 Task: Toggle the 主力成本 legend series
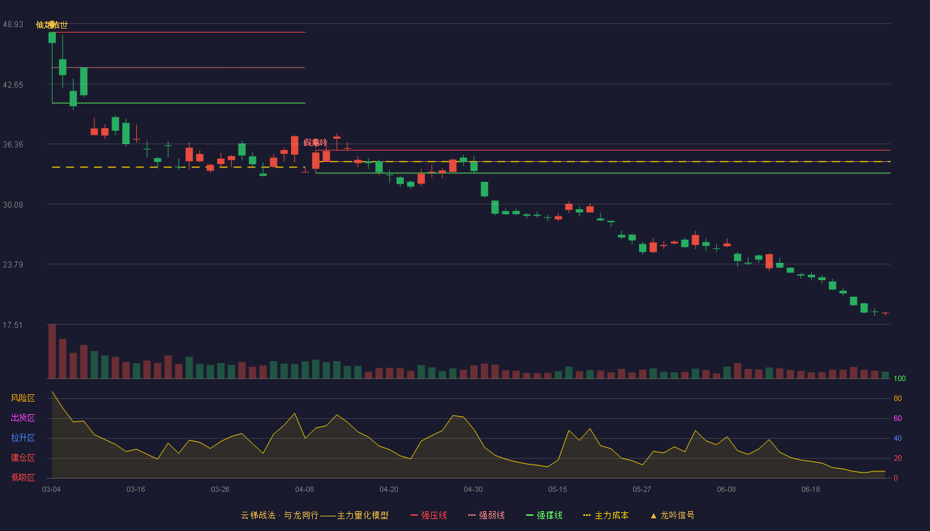pyautogui.click(x=605, y=515)
